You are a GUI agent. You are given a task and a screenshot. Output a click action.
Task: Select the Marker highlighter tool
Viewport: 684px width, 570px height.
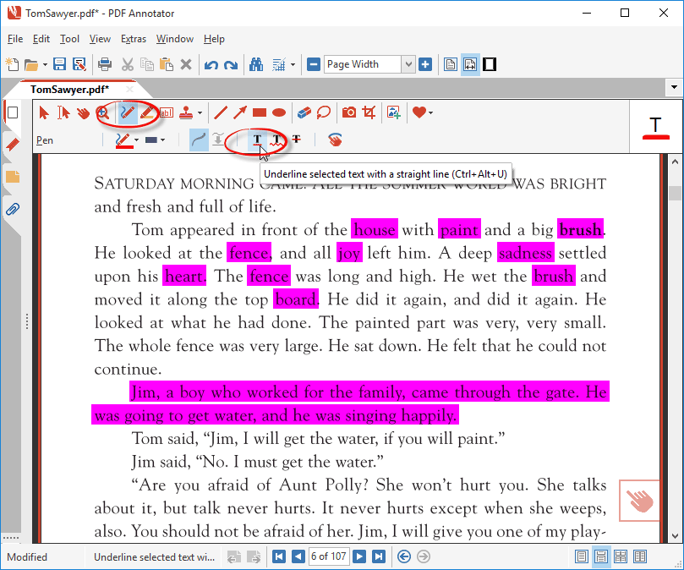point(147,113)
